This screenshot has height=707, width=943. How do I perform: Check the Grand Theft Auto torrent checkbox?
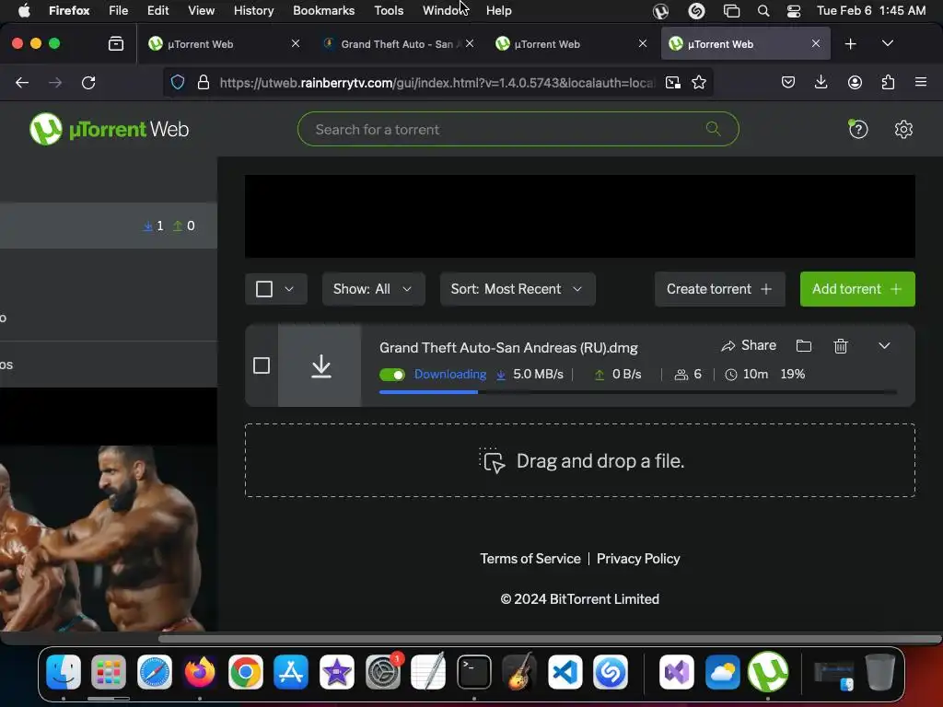261,365
